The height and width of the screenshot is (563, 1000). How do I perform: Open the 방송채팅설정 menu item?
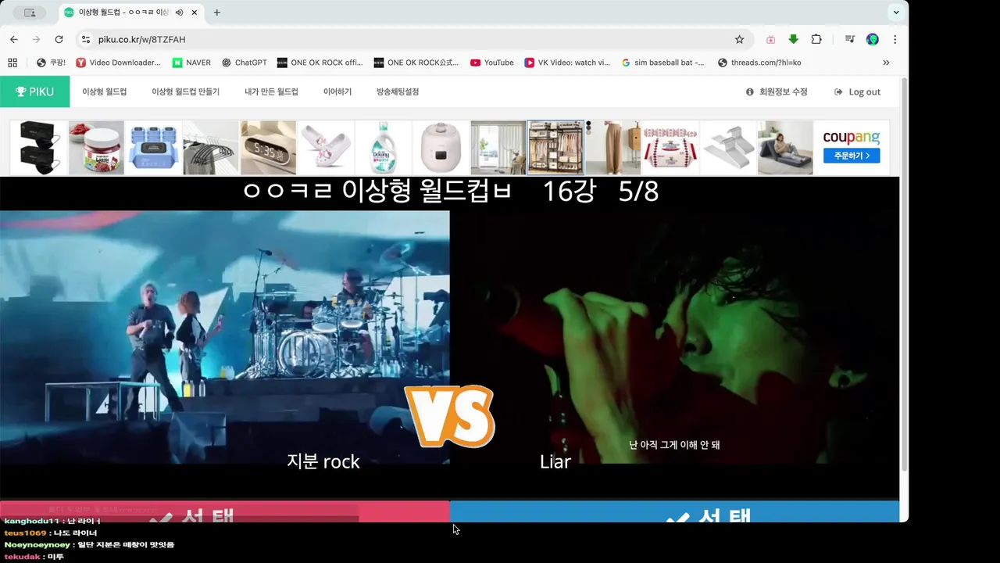click(x=398, y=91)
